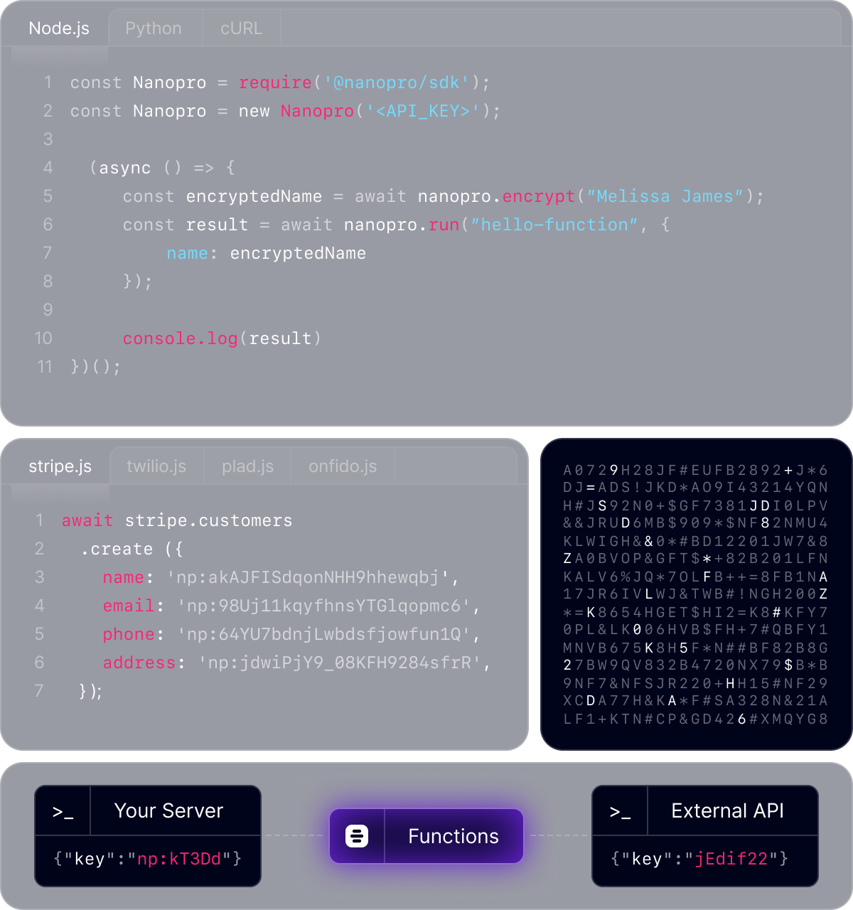This screenshot has width=853, height=910.
Task: Click the External API terminal prompt icon
Action: (x=620, y=811)
